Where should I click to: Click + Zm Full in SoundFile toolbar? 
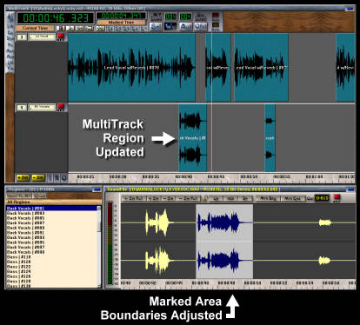(134, 198)
